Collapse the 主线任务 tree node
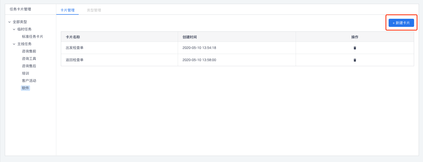 point(14,44)
